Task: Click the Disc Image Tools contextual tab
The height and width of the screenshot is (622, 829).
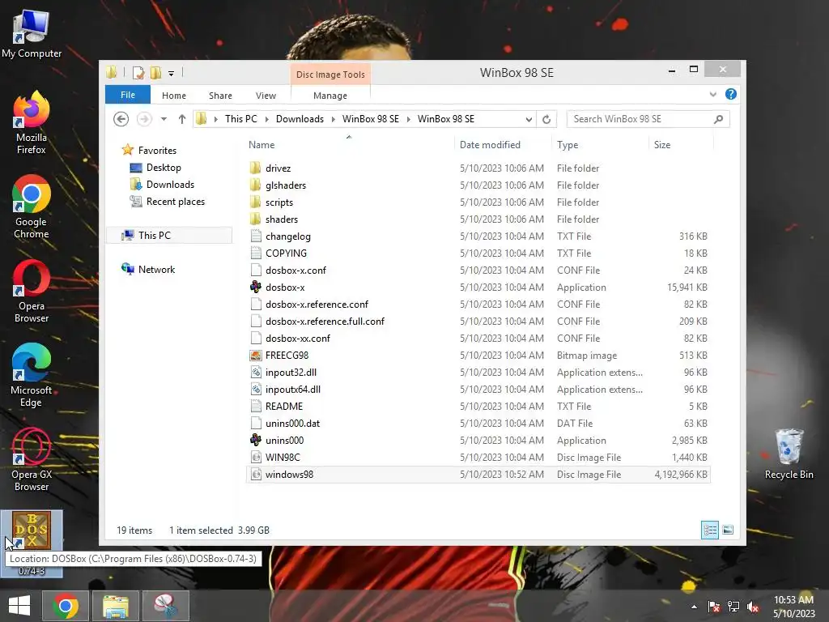Action: click(x=330, y=75)
